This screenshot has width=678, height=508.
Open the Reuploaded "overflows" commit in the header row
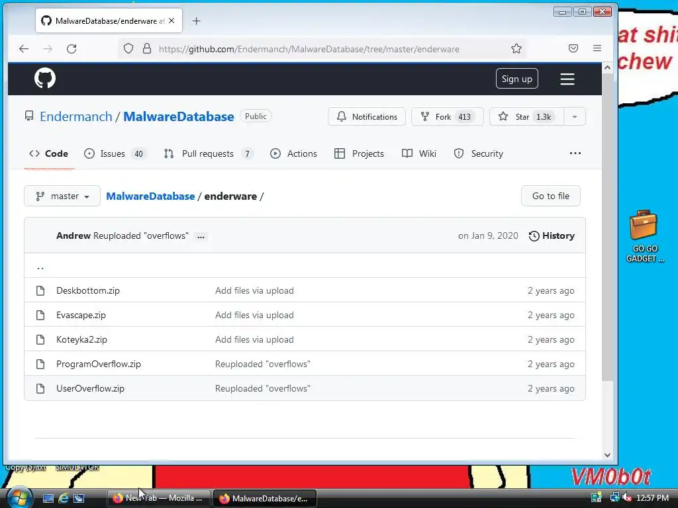(x=141, y=236)
